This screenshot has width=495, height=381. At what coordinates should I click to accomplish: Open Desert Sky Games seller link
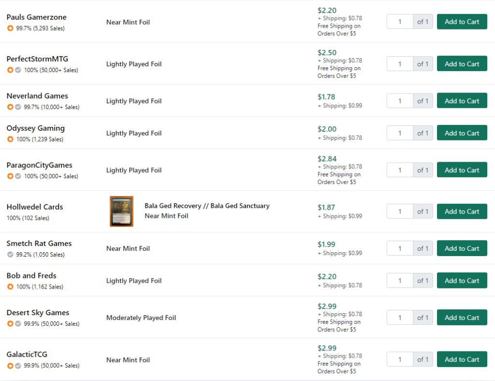tap(38, 313)
